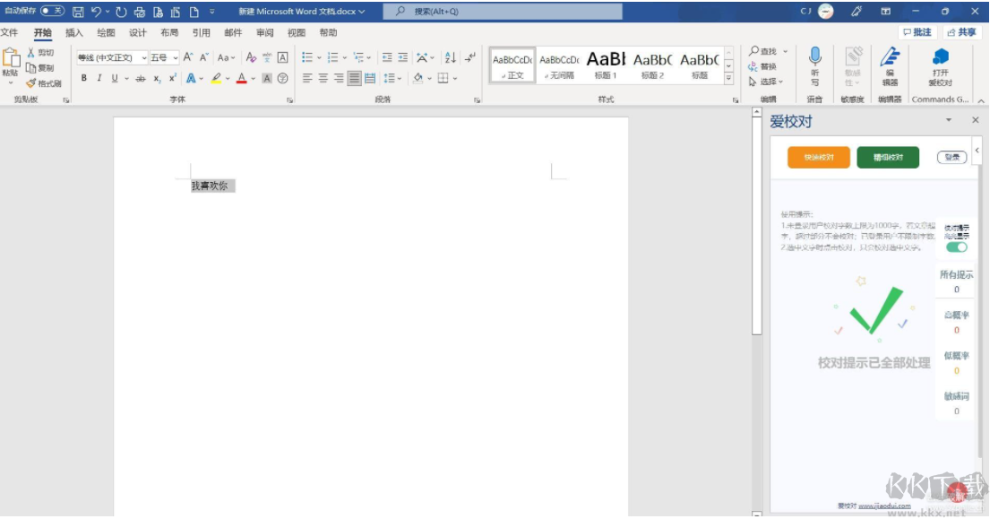The image size is (990, 519).
Task: Toggle the AutoSave switch off
Action: [x=52, y=11]
